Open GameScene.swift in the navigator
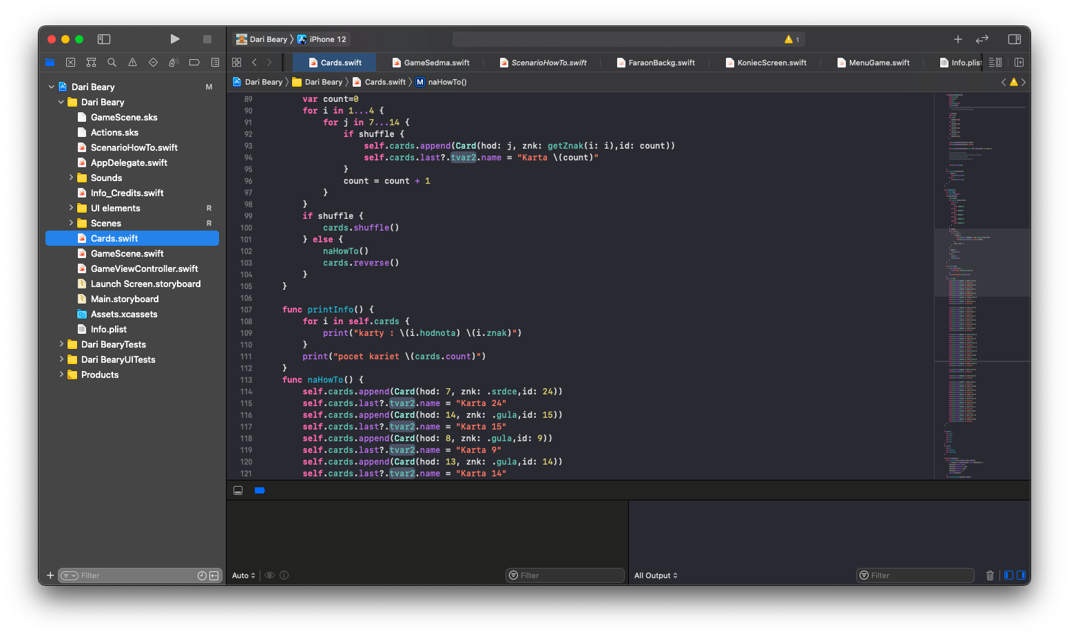Image resolution: width=1069 pixels, height=636 pixels. (x=127, y=253)
